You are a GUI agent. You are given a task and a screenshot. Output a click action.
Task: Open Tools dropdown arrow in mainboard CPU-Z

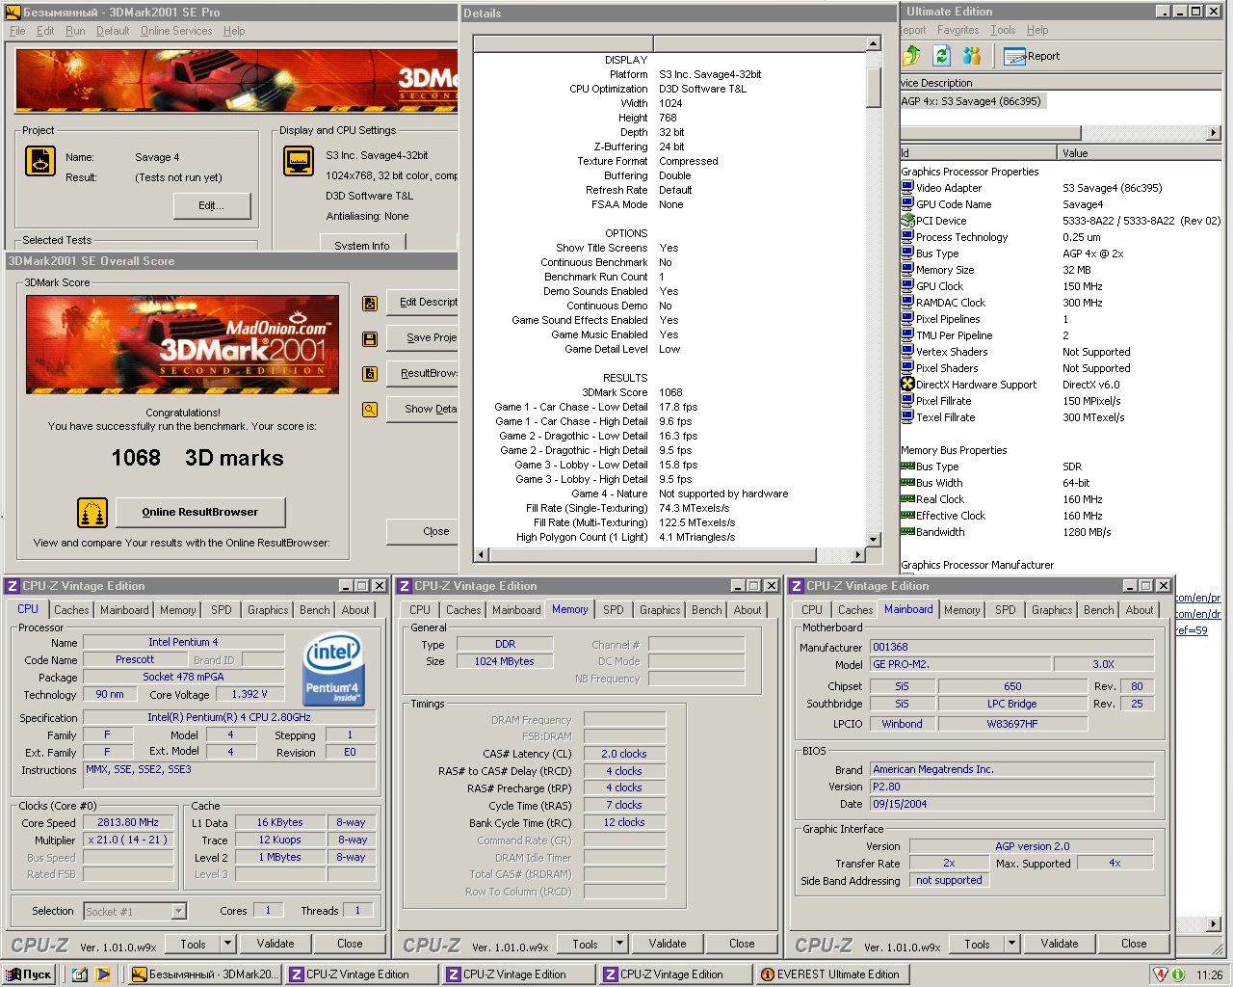coord(1012,944)
